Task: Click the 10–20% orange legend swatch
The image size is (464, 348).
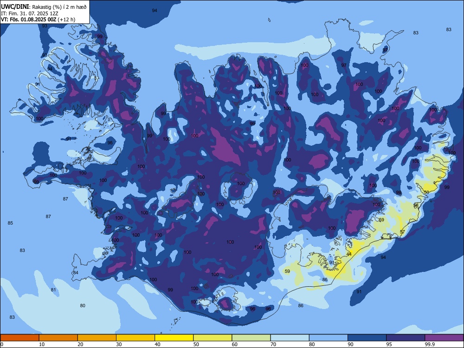Action: click(58, 338)
